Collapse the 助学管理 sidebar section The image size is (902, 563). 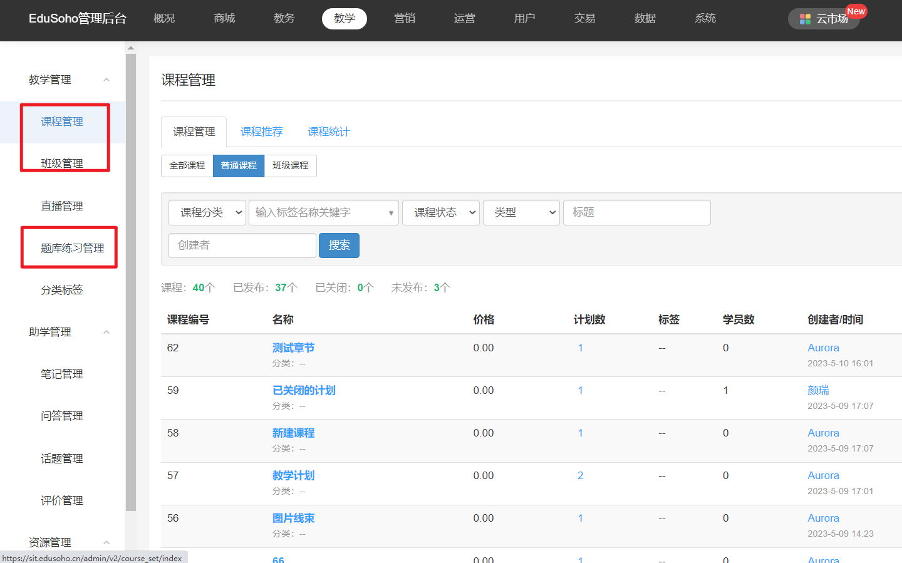click(x=106, y=332)
